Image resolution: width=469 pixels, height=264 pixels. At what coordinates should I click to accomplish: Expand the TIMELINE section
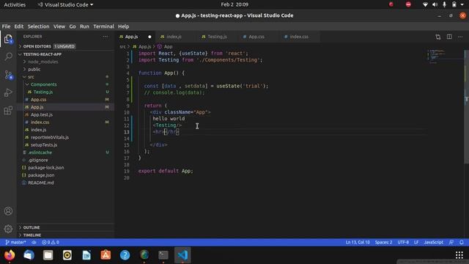click(x=32, y=235)
